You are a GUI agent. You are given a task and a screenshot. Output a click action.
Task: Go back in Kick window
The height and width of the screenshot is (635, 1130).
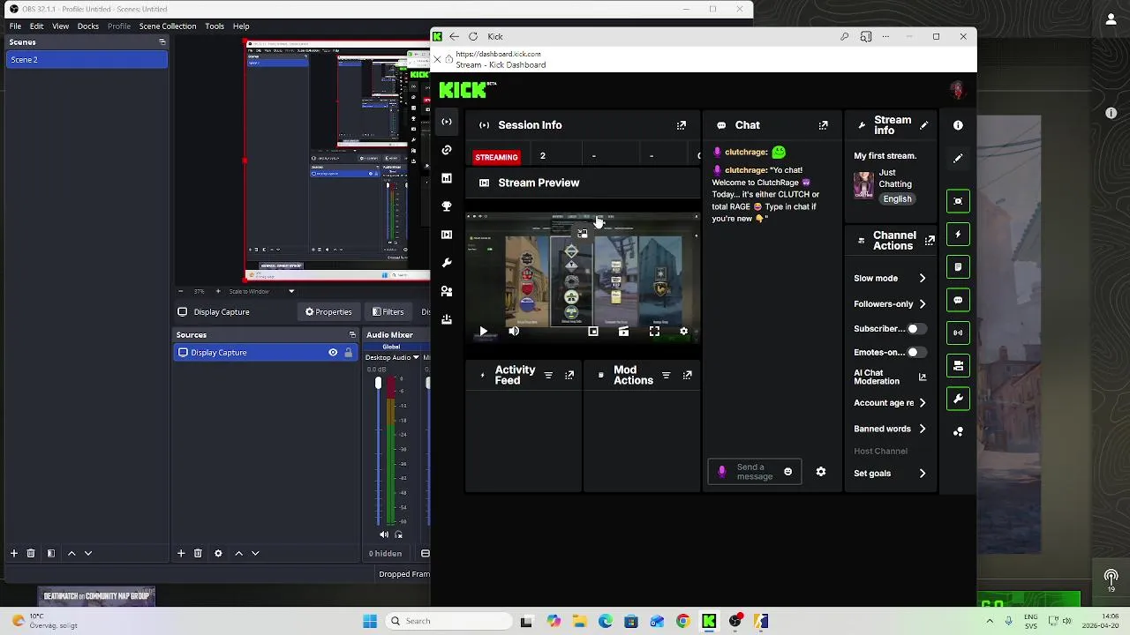coord(454,36)
